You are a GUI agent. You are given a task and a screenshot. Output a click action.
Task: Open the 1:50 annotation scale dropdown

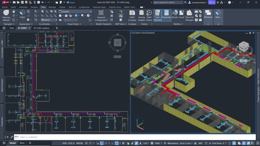point(146,143)
